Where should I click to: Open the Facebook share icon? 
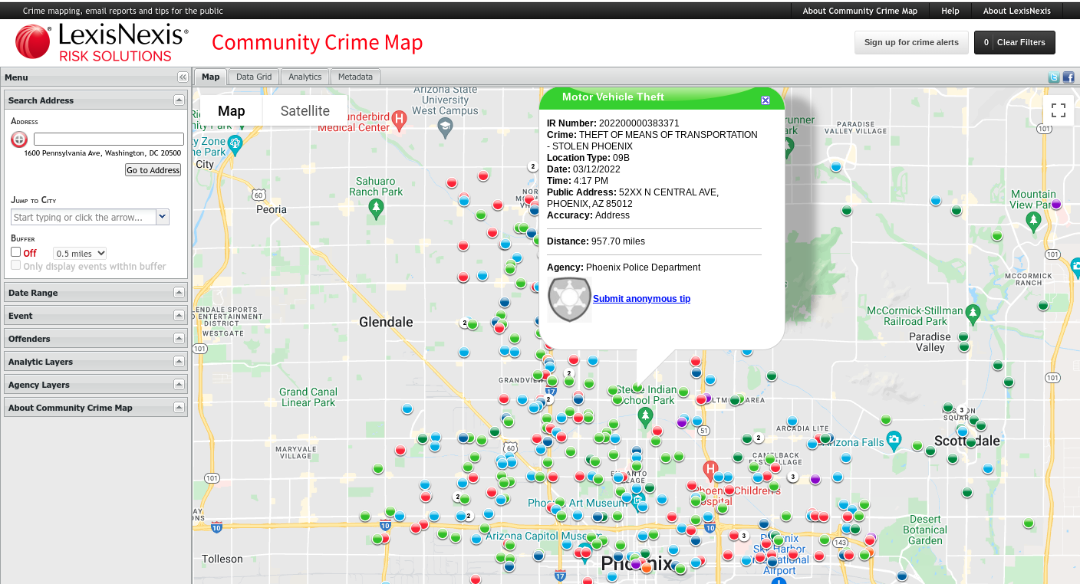coord(1068,77)
